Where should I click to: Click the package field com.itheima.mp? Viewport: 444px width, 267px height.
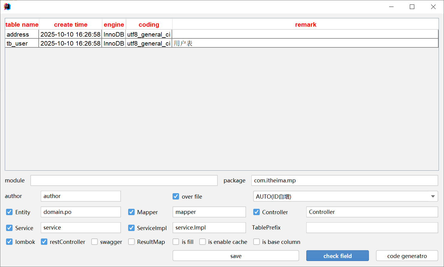[x=345, y=181]
